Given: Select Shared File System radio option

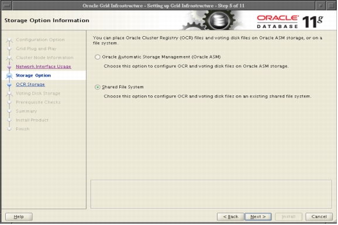Looking at the screenshot, I should coord(98,87).
